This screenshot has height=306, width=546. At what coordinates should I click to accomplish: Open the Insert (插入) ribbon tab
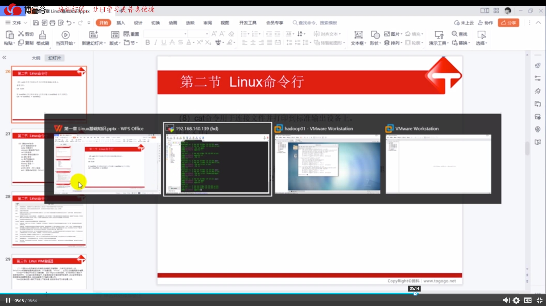121,23
